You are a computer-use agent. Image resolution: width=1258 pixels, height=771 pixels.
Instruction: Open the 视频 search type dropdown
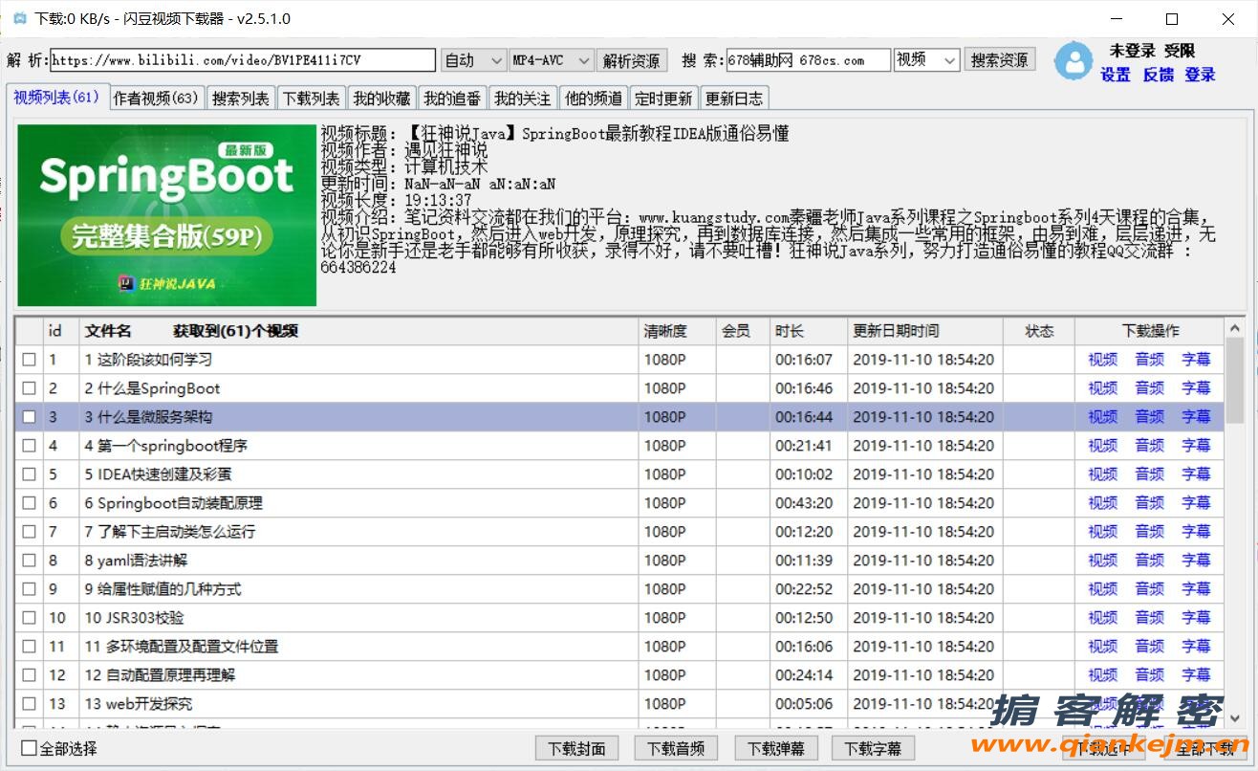point(926,60)
